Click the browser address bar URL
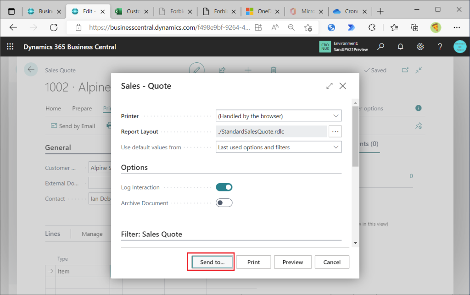 169,27
